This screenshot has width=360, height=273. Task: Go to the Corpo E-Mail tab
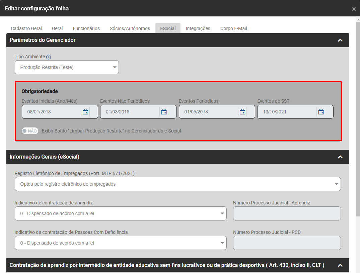tap(233, 28)
